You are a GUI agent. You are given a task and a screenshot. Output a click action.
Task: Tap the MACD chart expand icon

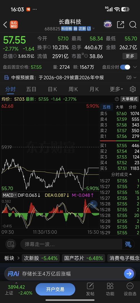point(94,204)
